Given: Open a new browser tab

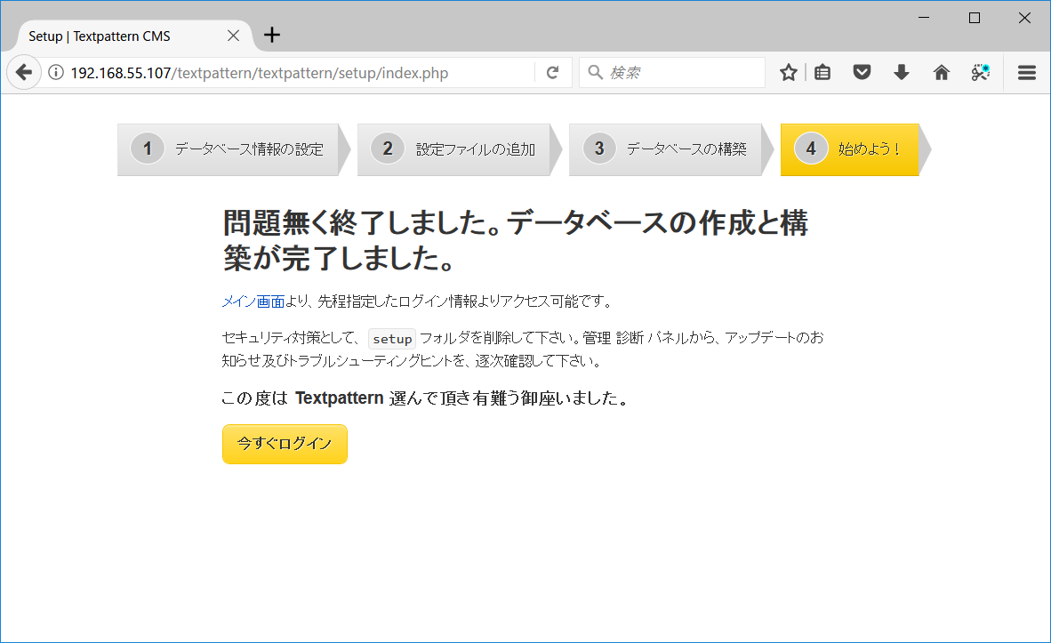Looking at the screenshot, I should (x=271, y=35).
